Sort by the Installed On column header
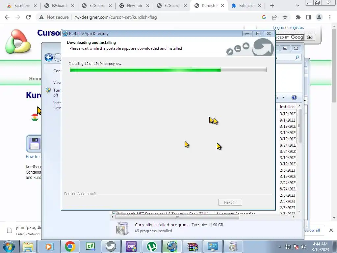The width and height of the screenshot is (337, 253). (x=287, y=106)
